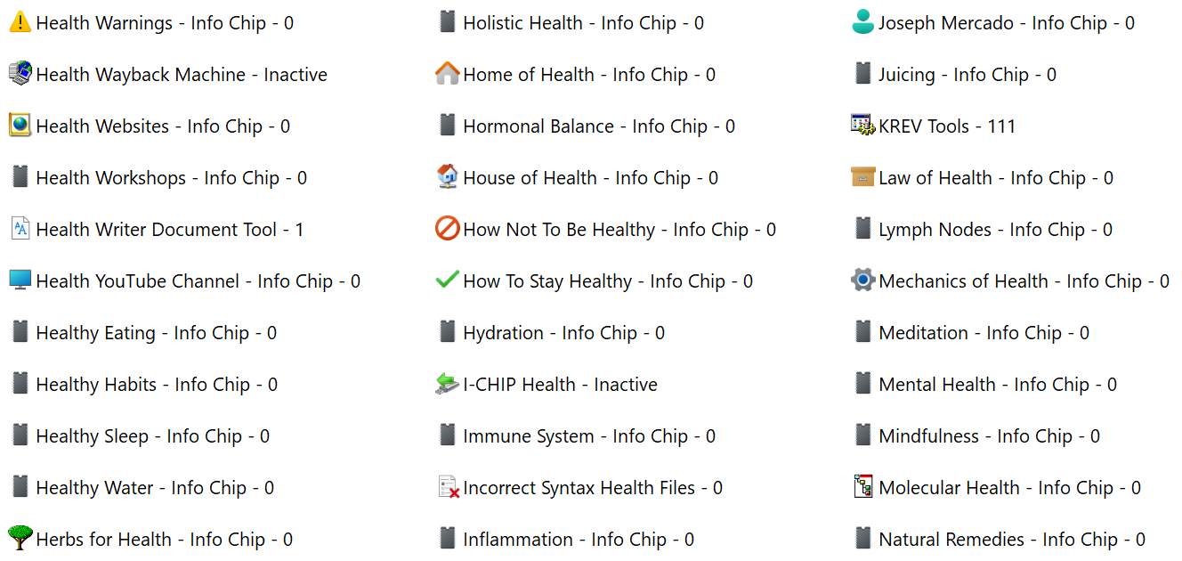Click the Law of Health archive box icon
This screenshot has width=1182, height=561.
click(862, 178)
